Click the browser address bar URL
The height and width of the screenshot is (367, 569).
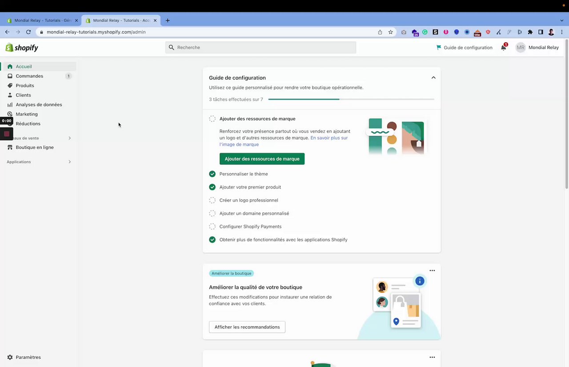pyautogui.click(x=96, y=32)
